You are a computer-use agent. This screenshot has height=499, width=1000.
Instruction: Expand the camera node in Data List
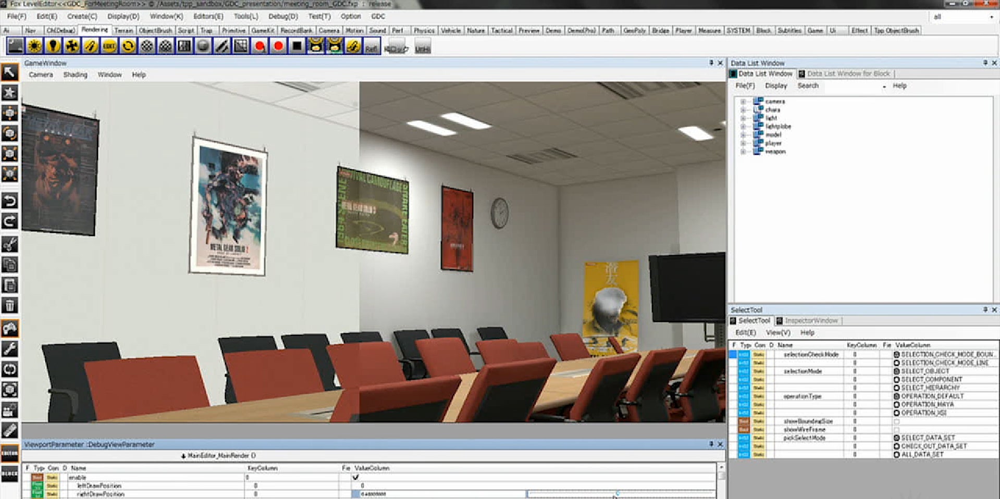click(x=743, y=102)
